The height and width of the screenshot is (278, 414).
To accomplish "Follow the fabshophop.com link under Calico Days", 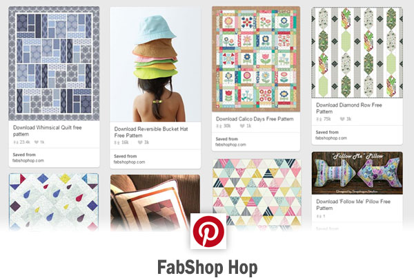I will [230, 145].
